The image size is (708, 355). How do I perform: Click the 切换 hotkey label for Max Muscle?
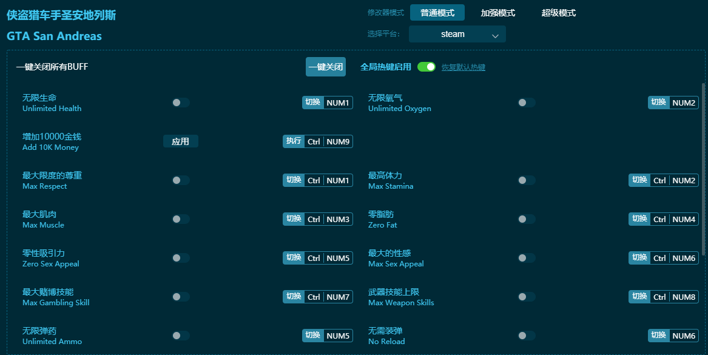294,219
